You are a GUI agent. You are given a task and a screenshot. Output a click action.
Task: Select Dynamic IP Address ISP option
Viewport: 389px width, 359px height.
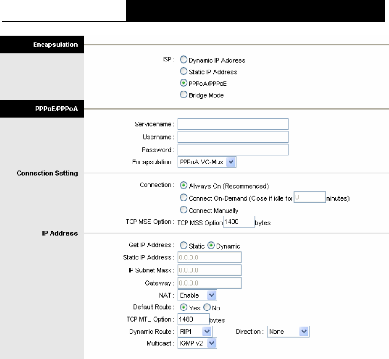[183, 60]
